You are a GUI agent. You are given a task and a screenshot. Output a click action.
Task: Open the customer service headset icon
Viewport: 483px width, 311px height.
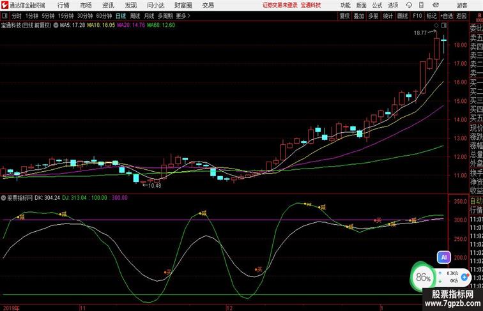point(409,5)
